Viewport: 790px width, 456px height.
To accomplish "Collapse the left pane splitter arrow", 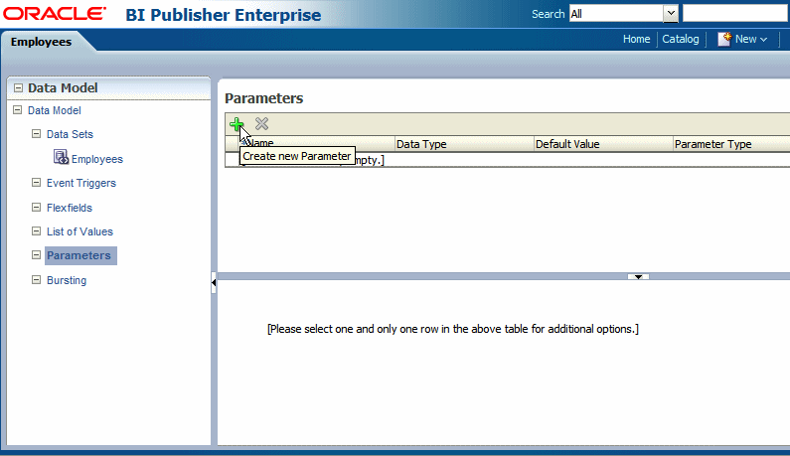I will (214, 283).
